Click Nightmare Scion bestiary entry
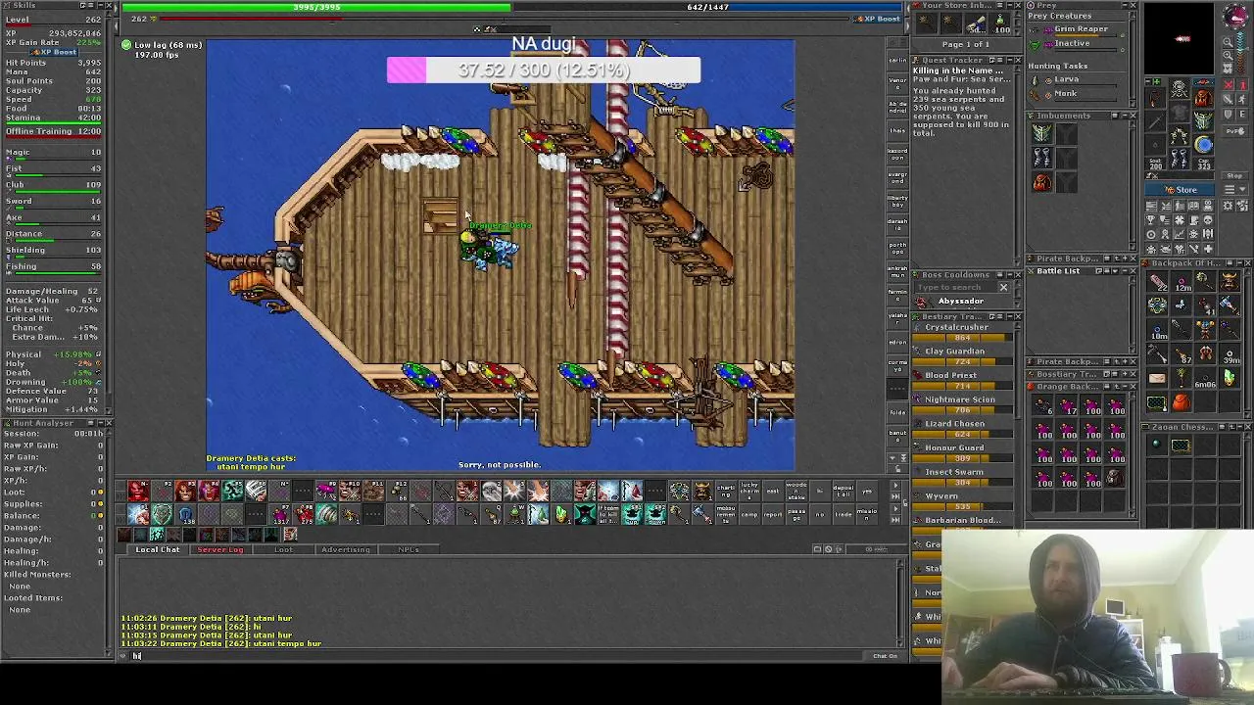This screenshot has height=705, width=1254. click(x=960, y=399)
